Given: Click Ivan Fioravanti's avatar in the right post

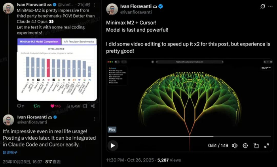Looking at the screenshot, I should click(x=114, y=9).
